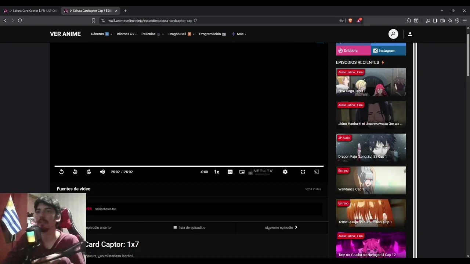Open the Brave VPN shield icon

point(457,21)
